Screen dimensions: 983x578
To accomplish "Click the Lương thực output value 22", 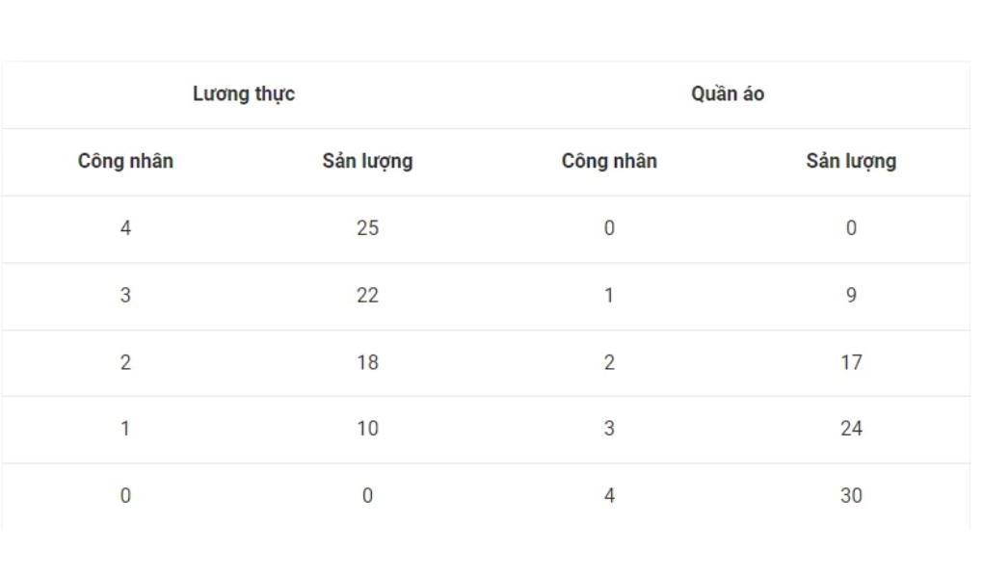I will point(367,296).
